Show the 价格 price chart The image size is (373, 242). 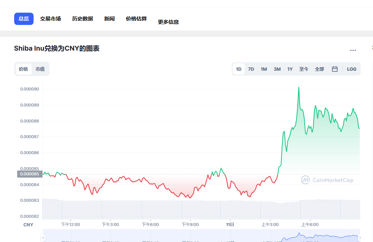[x=23, y=69]
